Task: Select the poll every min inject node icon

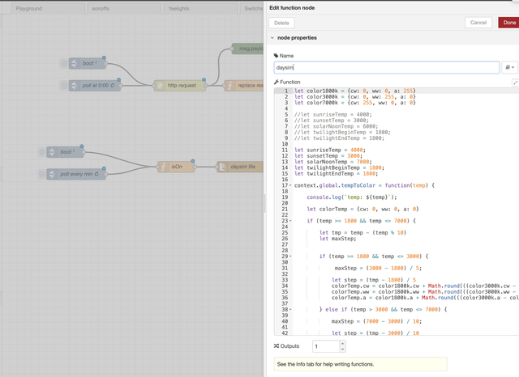Action: pyautogui.click(x=52, y=174)
